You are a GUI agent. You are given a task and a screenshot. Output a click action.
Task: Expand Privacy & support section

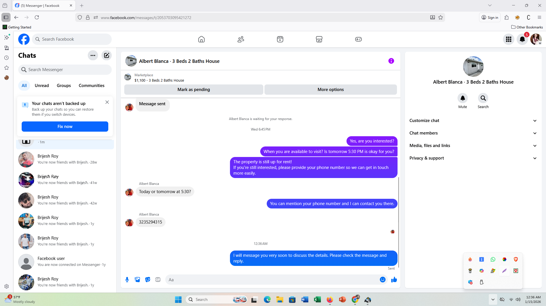[x=473, y=158]
